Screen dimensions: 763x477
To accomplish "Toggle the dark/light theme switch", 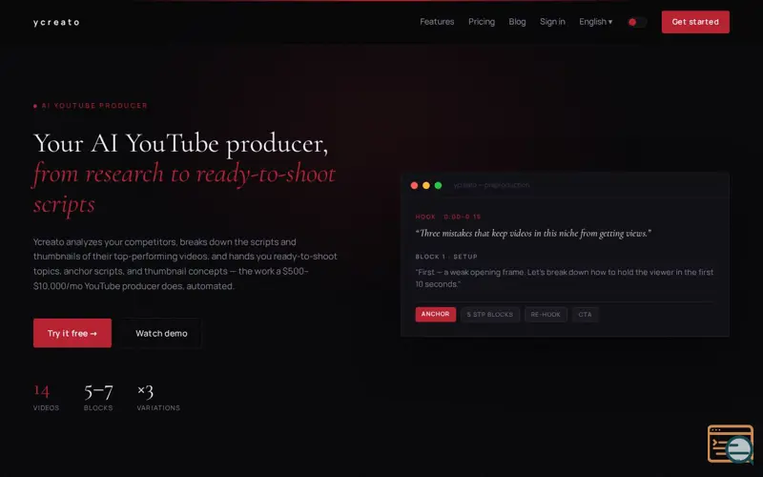I will pos(637,22).
